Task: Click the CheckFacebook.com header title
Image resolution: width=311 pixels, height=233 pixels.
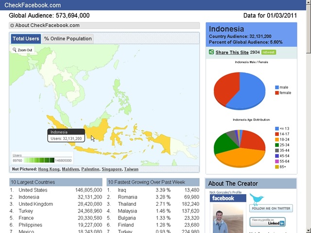Action: pos(33,5)
